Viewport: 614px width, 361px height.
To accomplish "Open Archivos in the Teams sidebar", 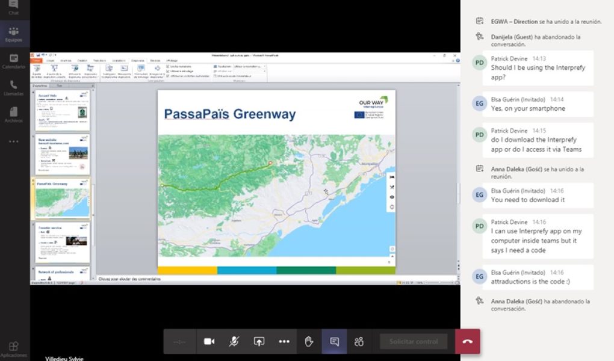I will 14,115.
